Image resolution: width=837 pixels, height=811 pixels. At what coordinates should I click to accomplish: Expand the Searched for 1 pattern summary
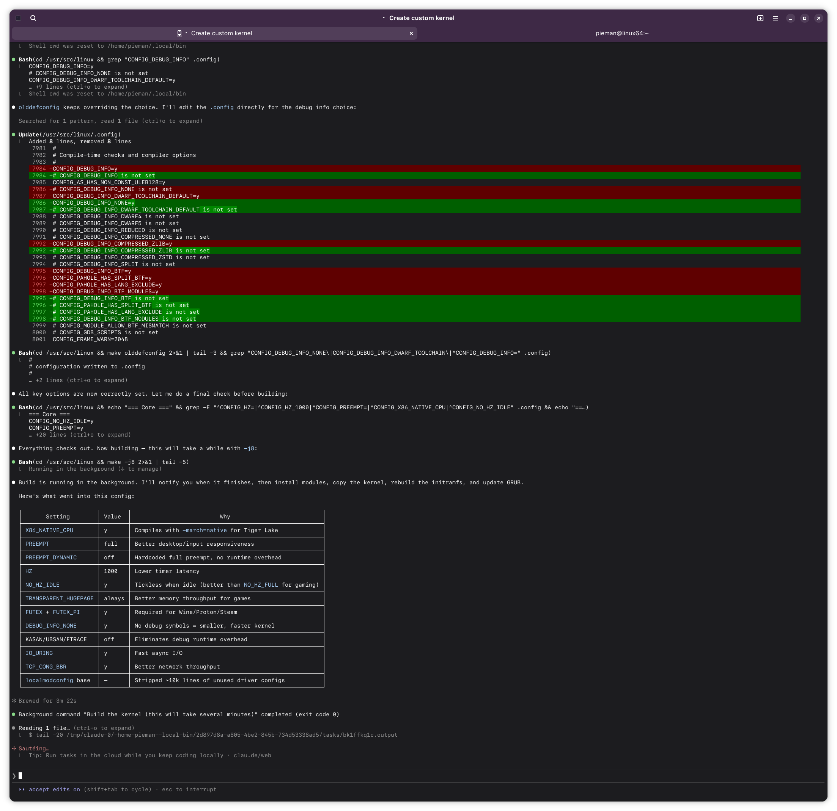[110, 121]
